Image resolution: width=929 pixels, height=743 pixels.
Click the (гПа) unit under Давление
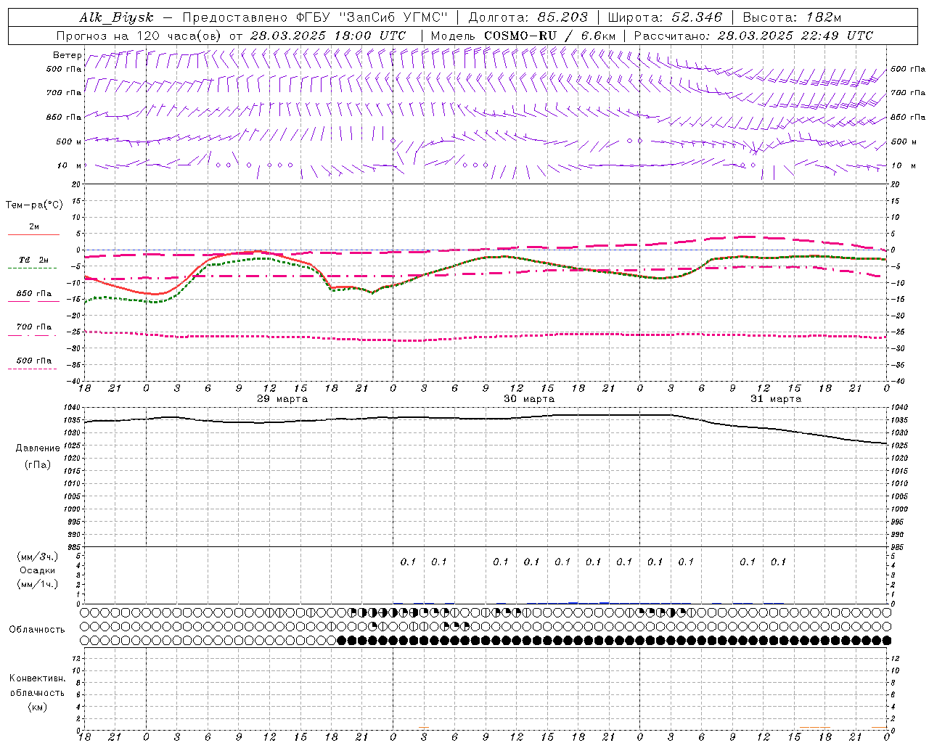pos(38,465)
